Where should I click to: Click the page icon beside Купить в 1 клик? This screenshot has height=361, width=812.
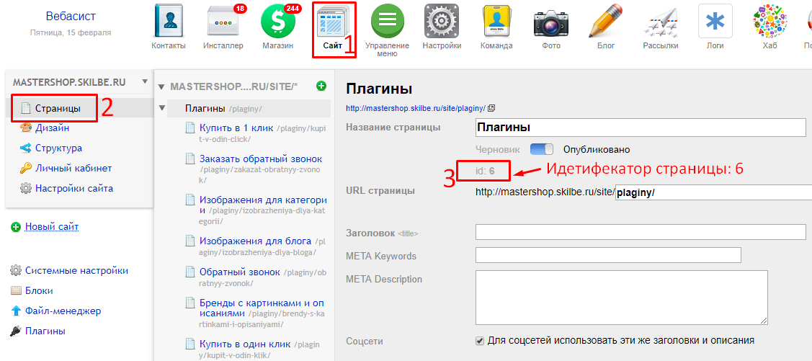point(189,128)
